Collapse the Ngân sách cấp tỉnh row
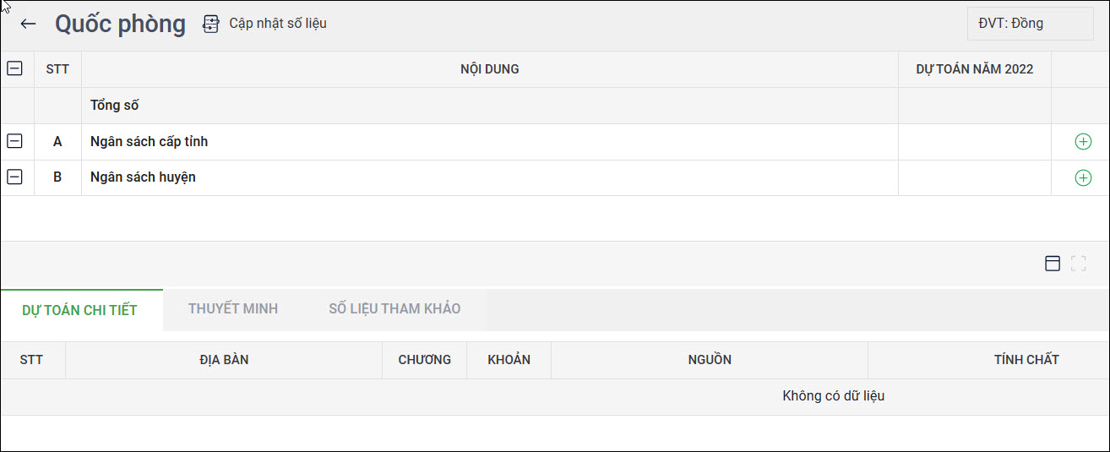 click(14, 141)
